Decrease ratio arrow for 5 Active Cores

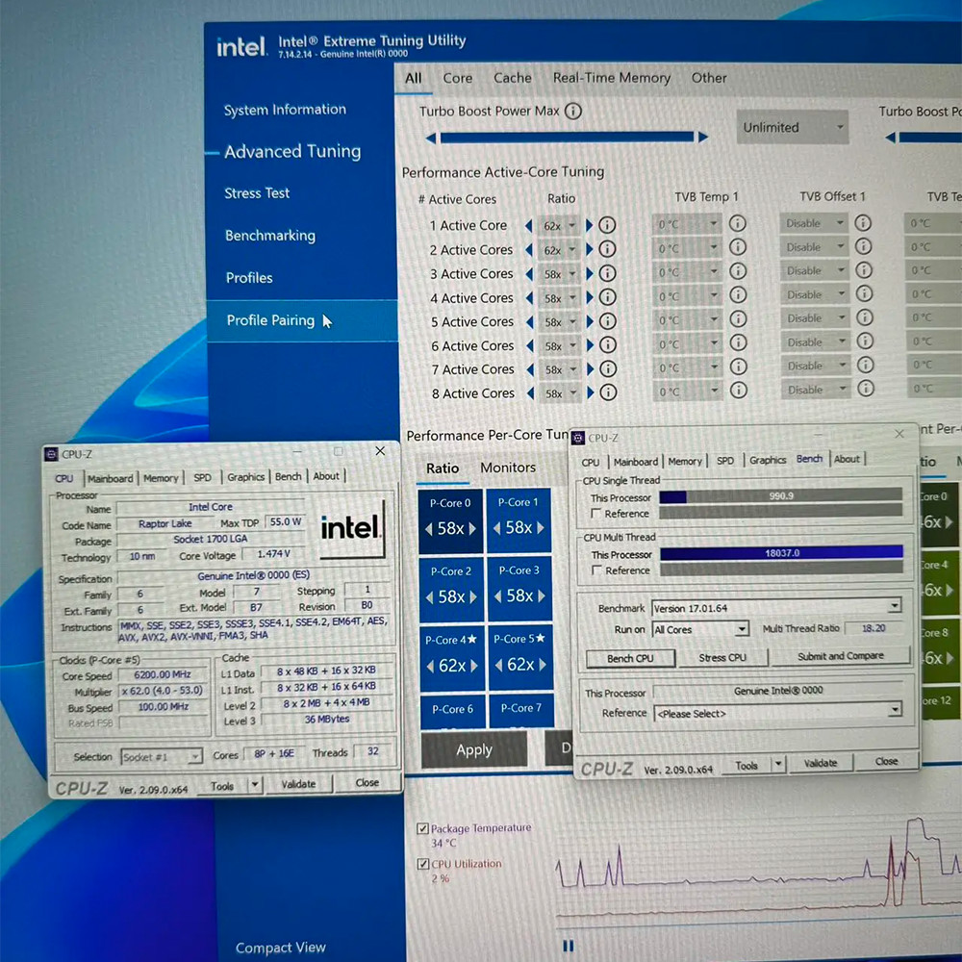pos(529,321)
